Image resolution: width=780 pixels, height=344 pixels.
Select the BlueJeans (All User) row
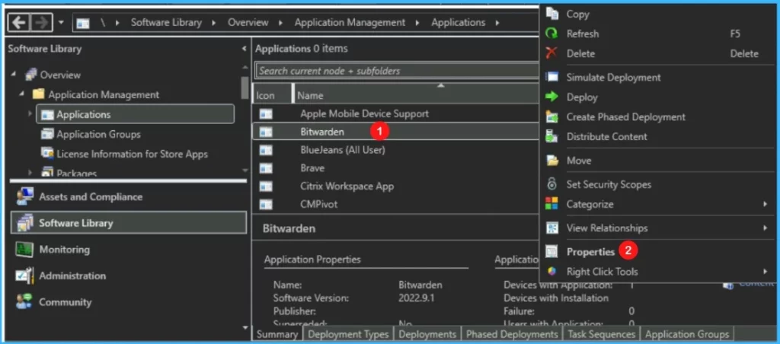397,150
